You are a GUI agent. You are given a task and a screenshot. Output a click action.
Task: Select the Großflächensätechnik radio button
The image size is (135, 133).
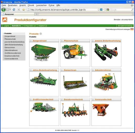click(x=31, y=99)
